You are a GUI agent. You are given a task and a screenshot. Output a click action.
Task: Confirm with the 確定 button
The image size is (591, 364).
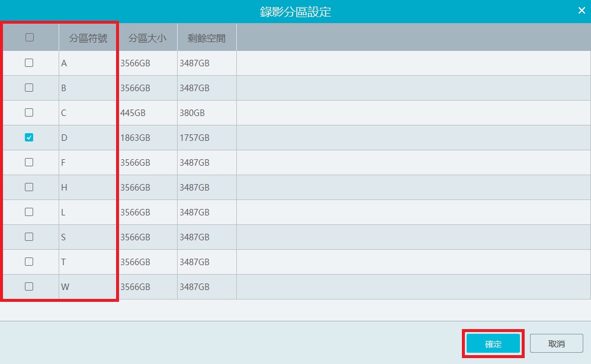point(493,344)
